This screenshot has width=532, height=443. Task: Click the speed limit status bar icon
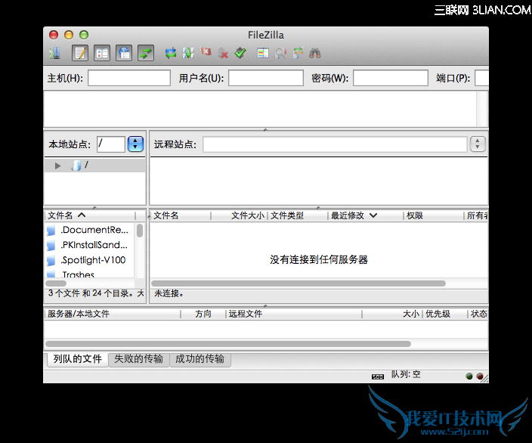click(x=378, y=376)
